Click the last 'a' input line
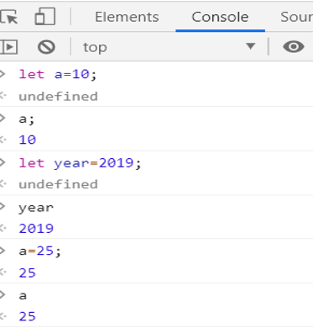Screen dimensions: 313x328 23,296
